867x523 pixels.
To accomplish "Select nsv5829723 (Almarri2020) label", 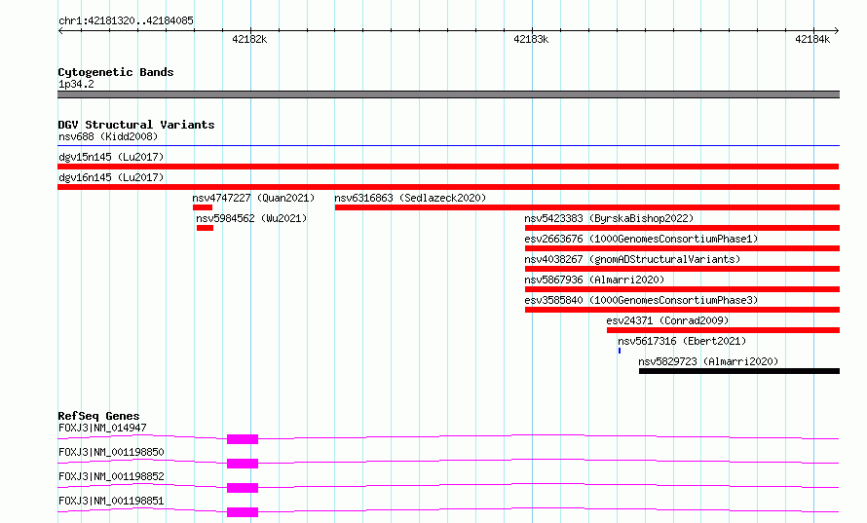I will click(708, 361).
